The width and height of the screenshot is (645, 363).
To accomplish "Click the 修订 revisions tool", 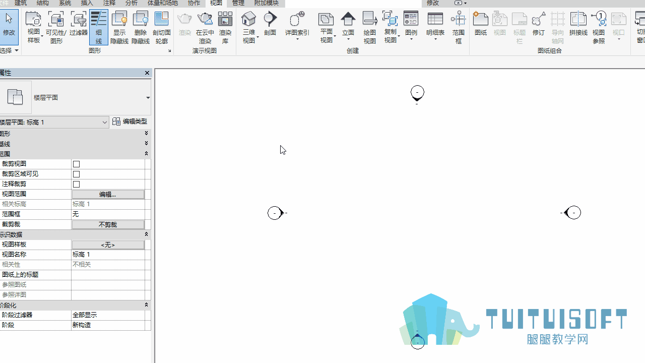I will point(539,24).
